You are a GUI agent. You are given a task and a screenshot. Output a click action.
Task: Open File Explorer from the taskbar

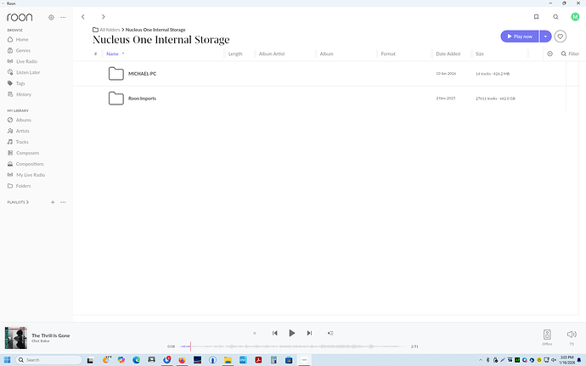pyautogui.click(x=228, y=360)
